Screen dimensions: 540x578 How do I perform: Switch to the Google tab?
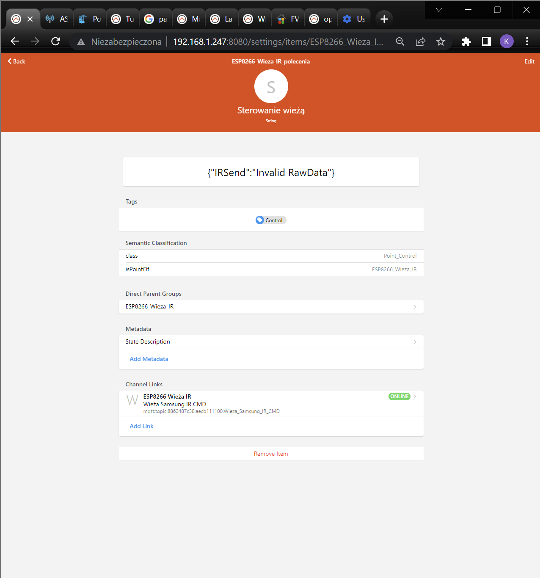(155, 19)
